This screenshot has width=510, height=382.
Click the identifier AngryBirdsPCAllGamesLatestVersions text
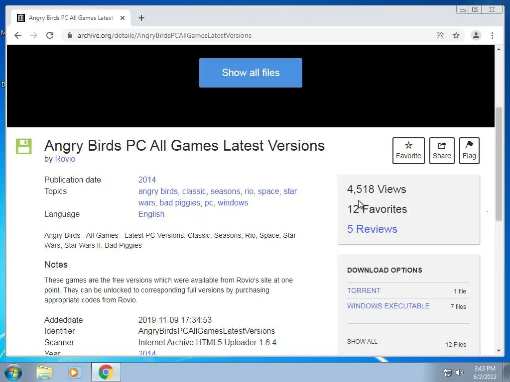click(207, 331)
